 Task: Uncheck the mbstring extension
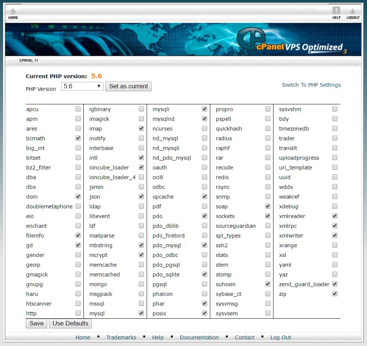(x=141, y=245)
